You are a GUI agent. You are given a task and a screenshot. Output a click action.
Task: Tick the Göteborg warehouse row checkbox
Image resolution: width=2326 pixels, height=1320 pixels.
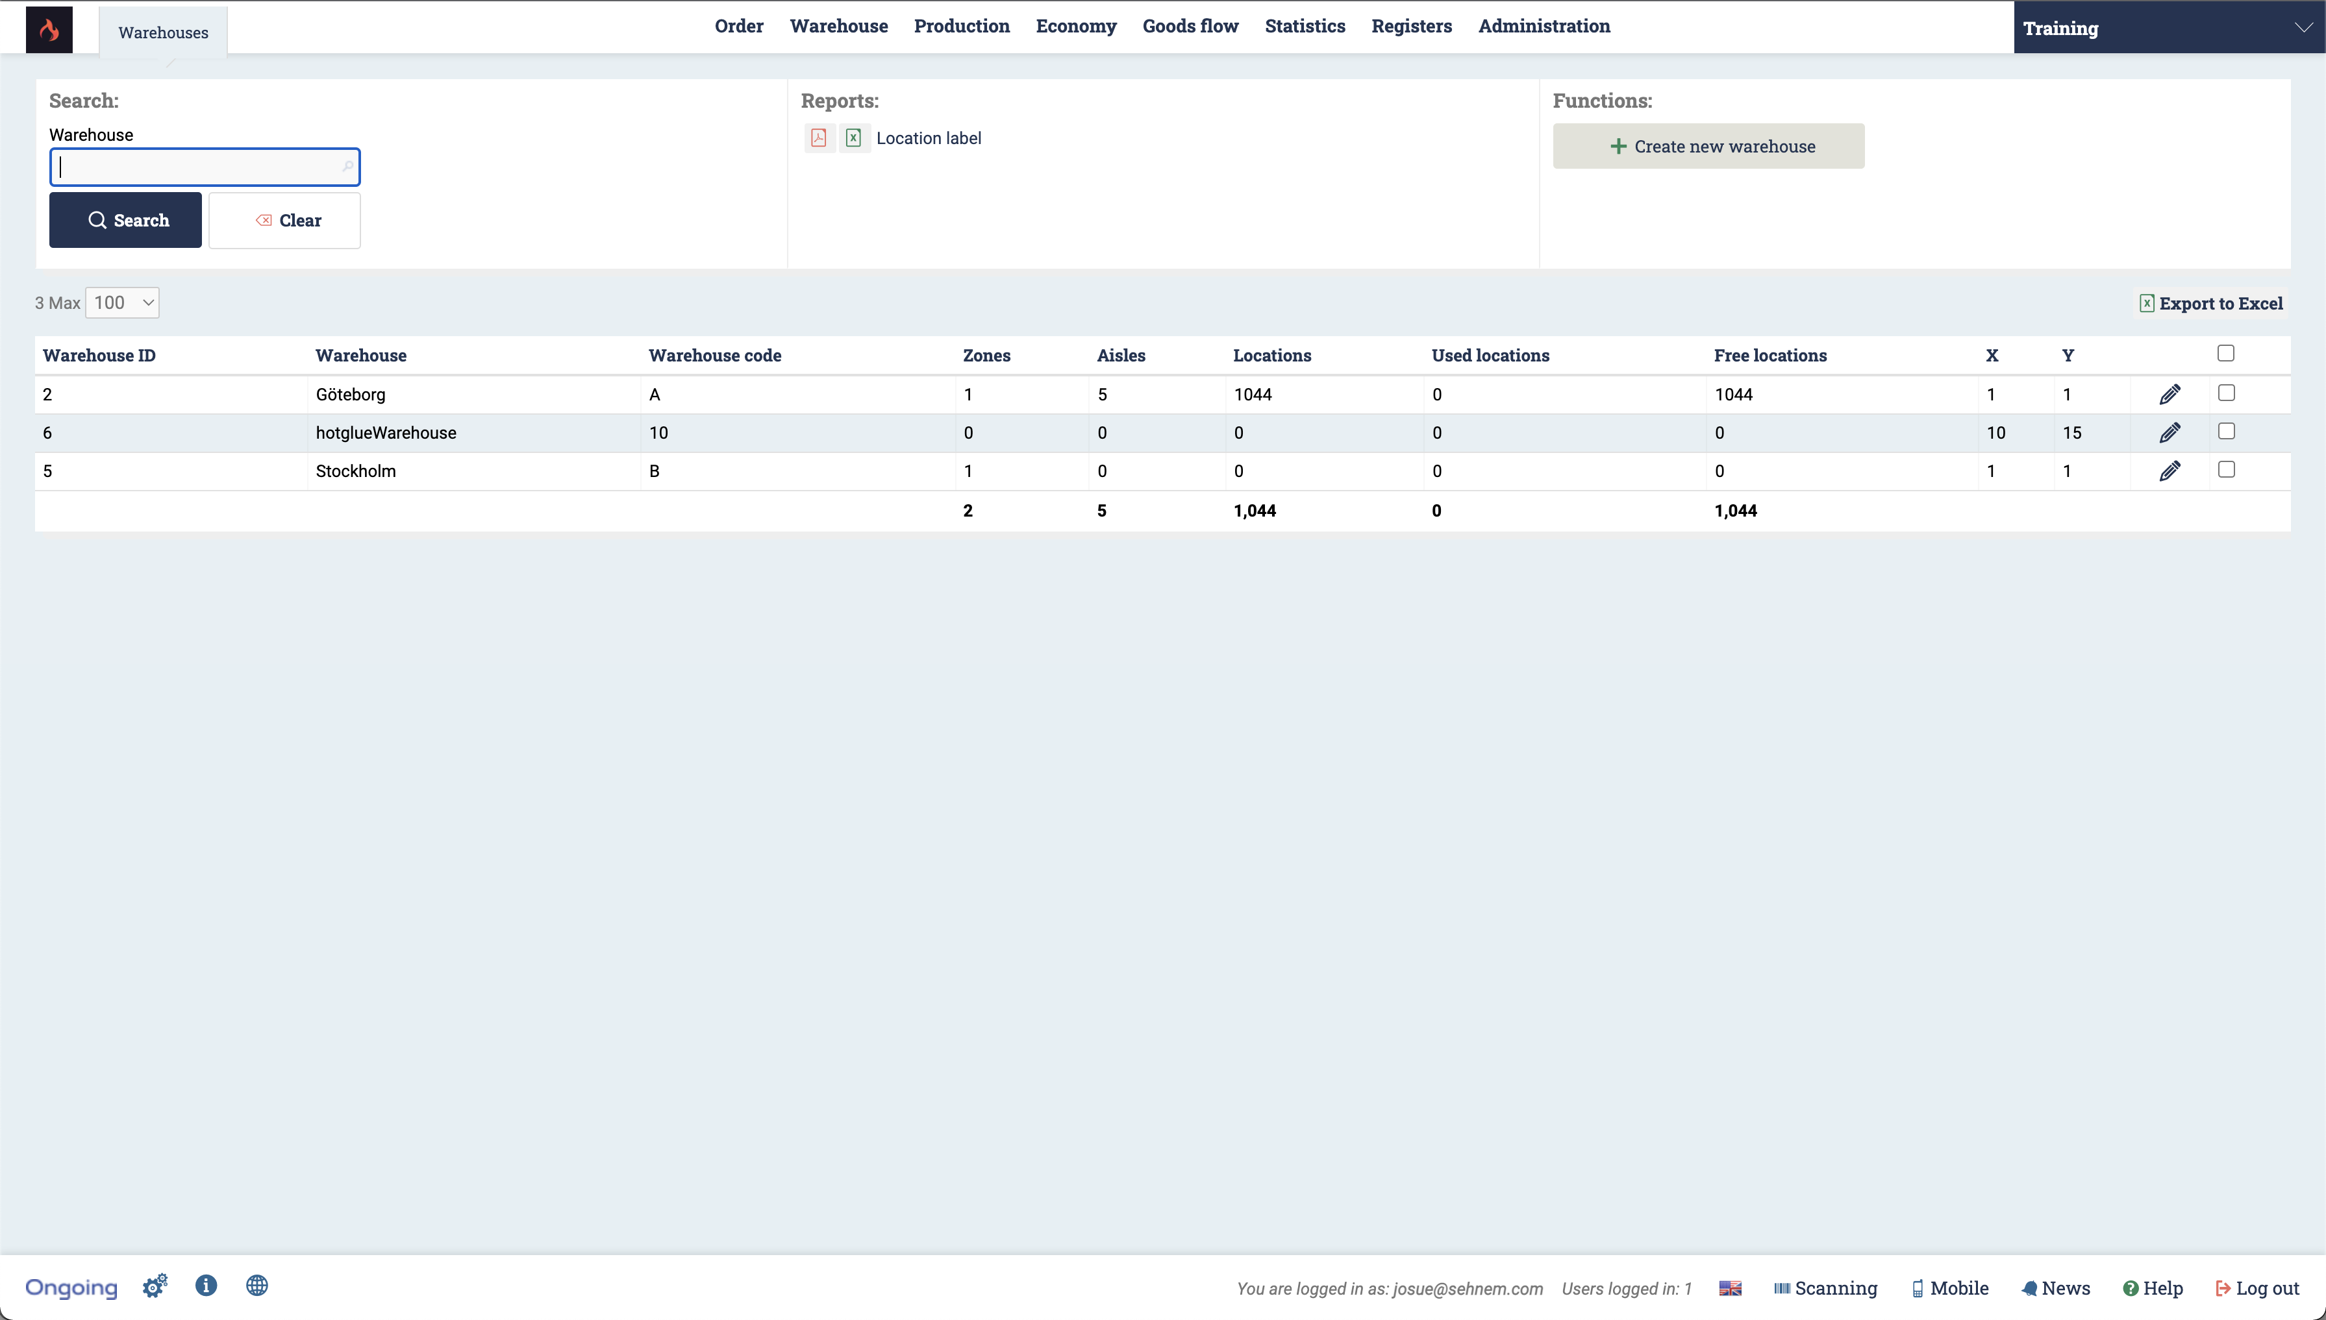pyautogui.click(x=2226, y=393)
